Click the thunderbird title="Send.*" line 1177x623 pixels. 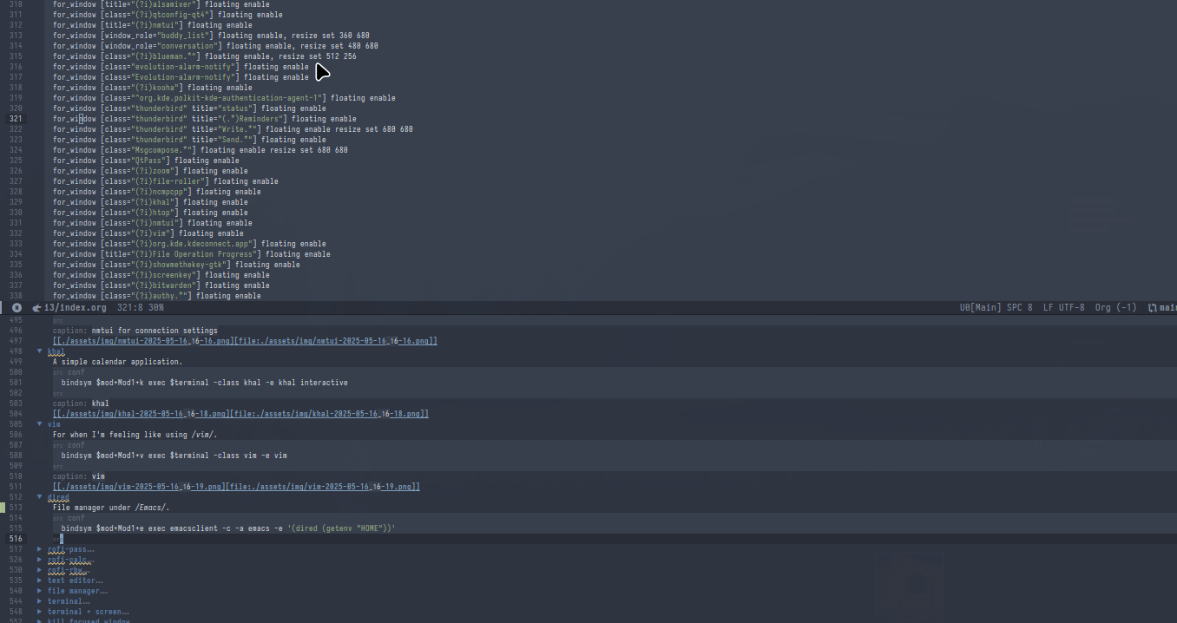pyautogui.click(x=189, y=140)
